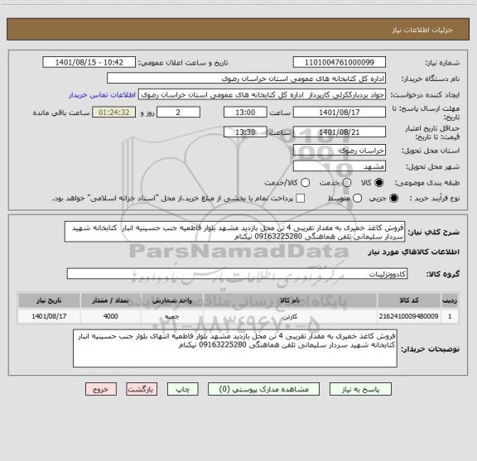Click اطلاعات کالاهای مورد نیاز heading
Image resolution: width=477 pixels, height=461 pixels.
pos(414,252)
